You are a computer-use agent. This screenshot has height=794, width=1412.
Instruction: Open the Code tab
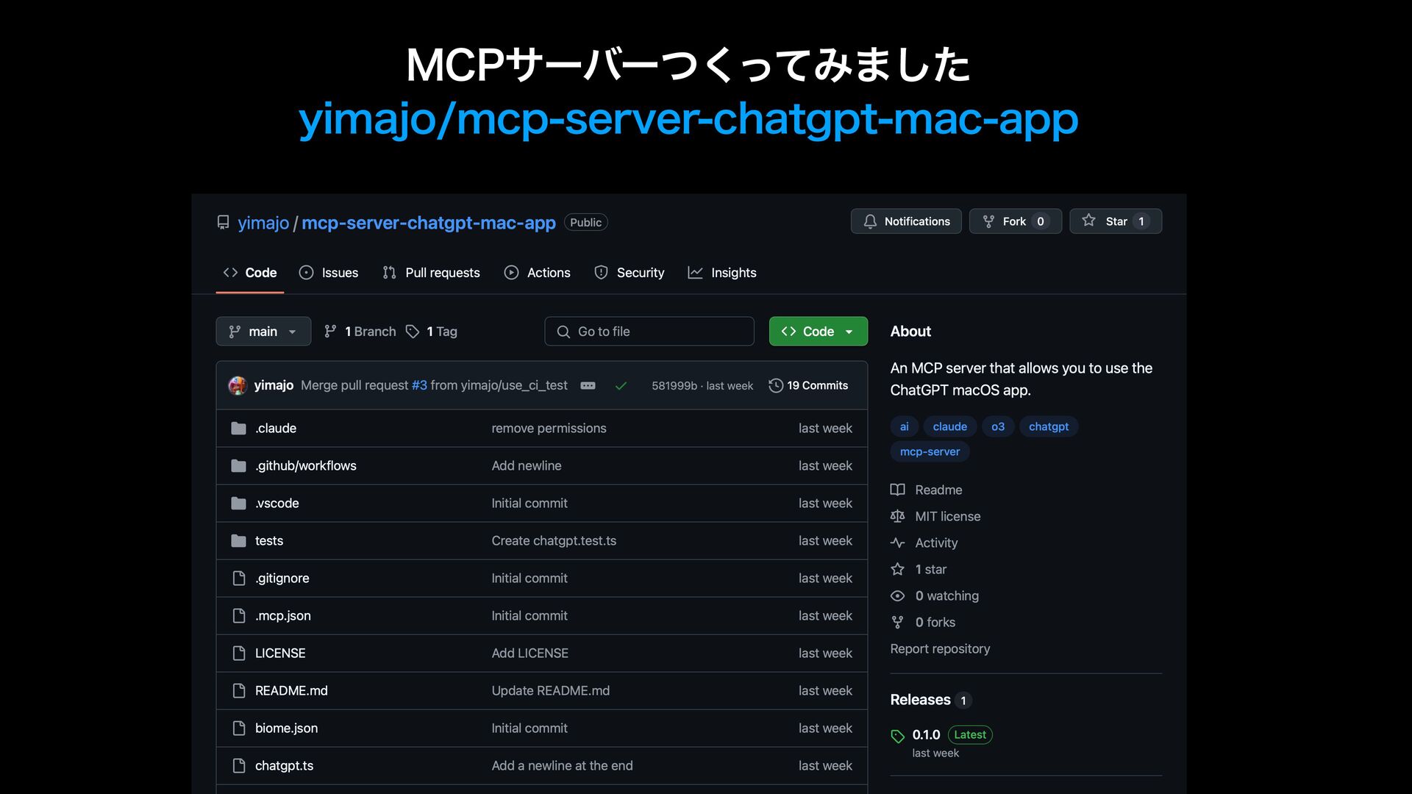click(x=250, y=273)
